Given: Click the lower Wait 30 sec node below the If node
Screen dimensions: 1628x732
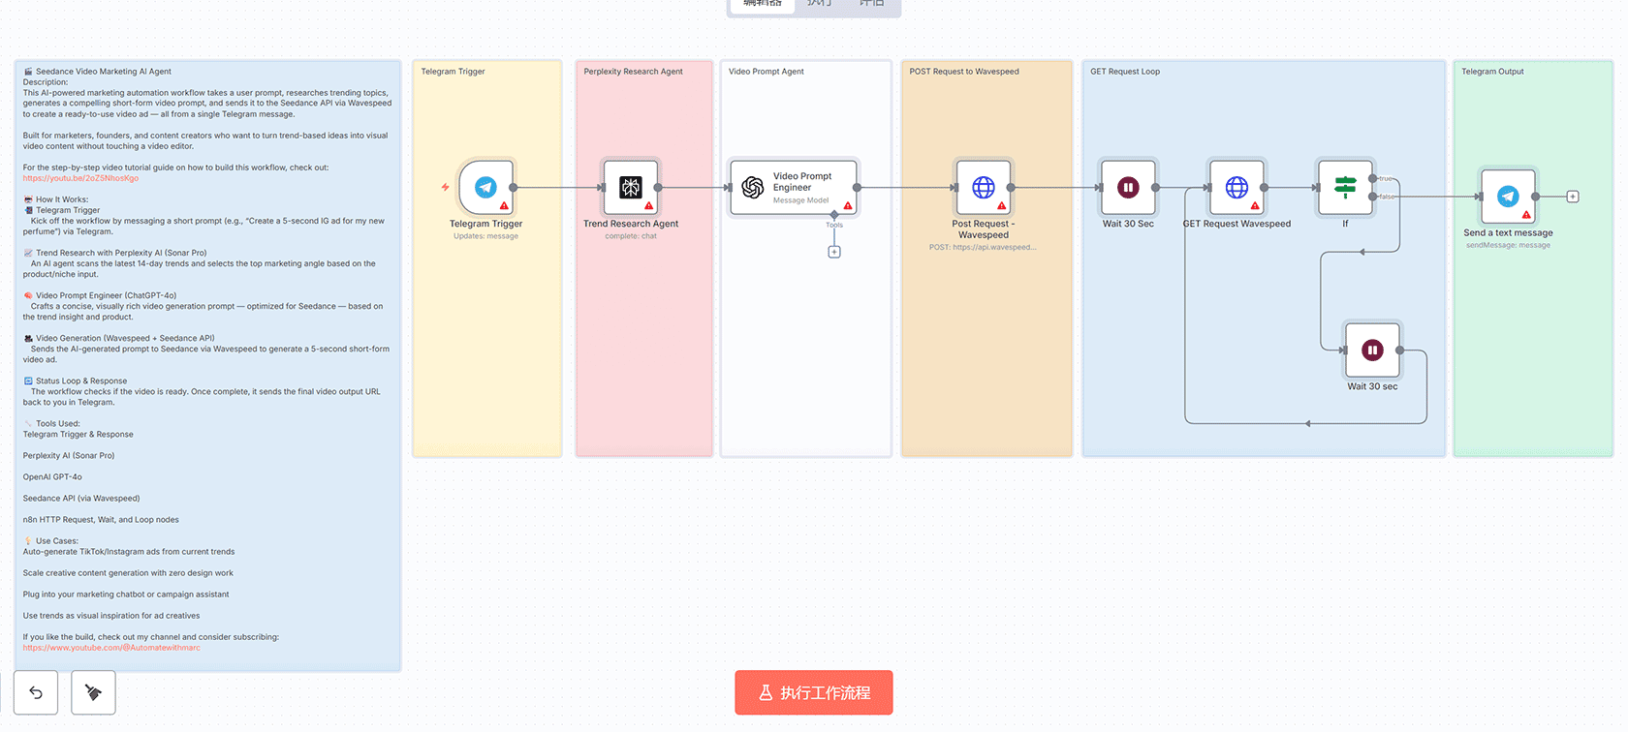Looking at the screenshot, I should (1372, 350).
